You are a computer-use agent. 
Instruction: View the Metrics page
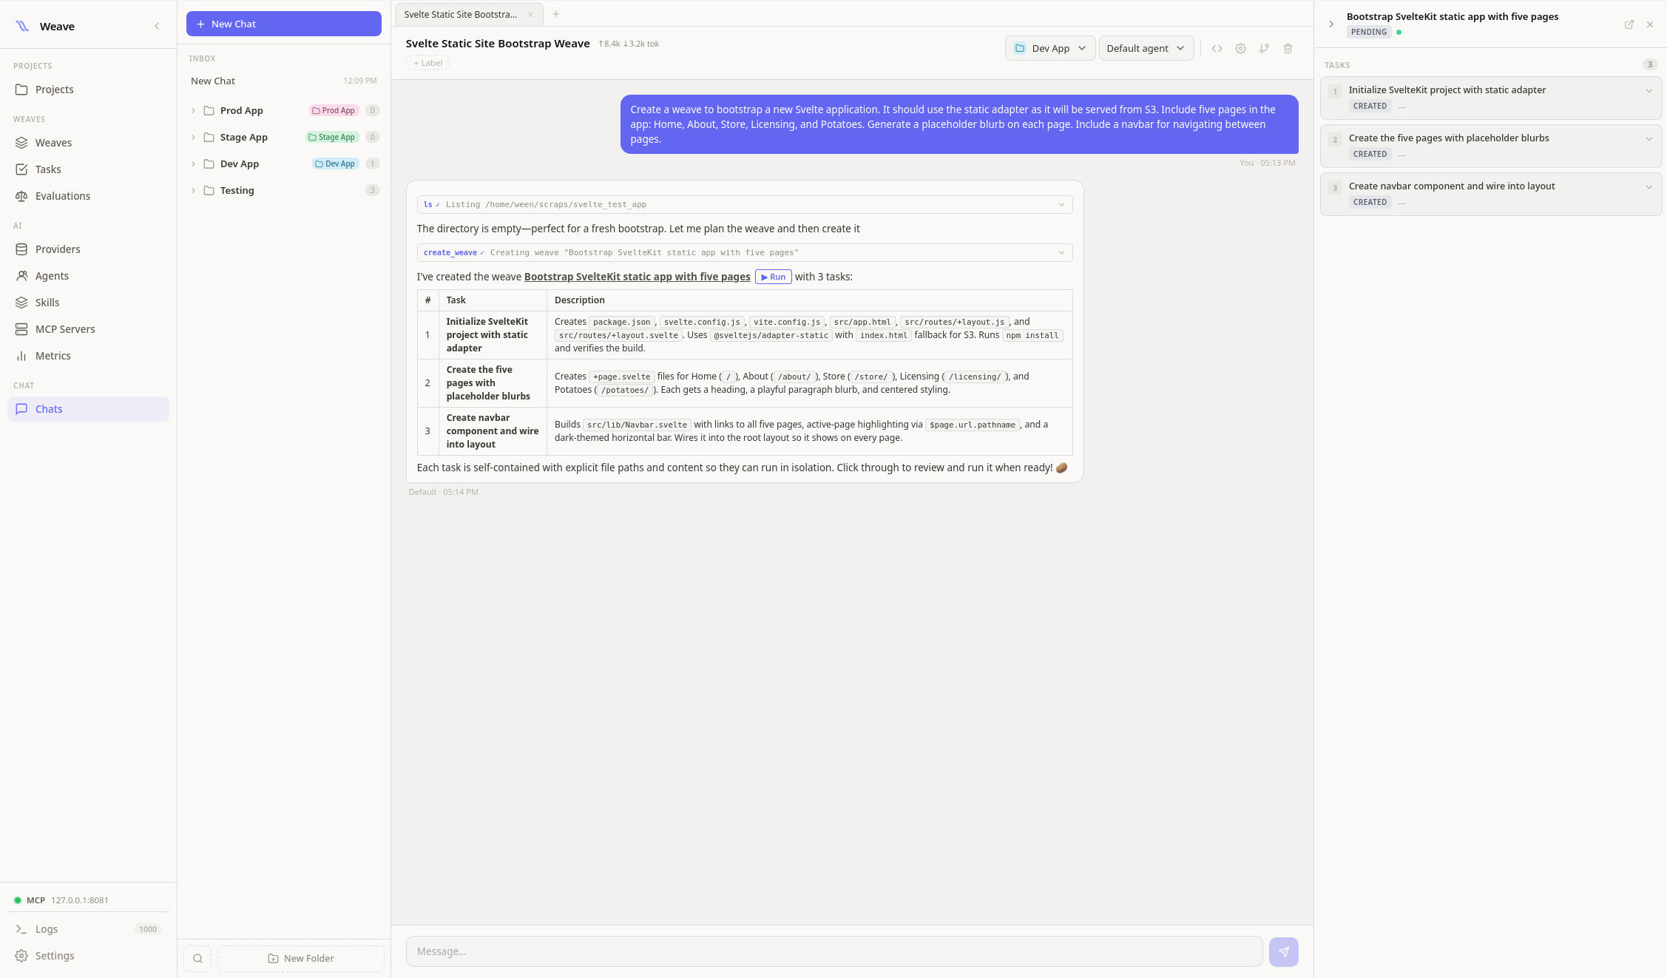(x=88, y=356)
